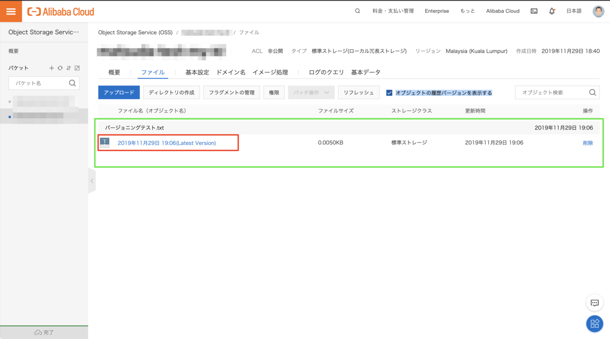This screenshot has width=610, height=339.
Task: Open the Alibaba Cloud top bar menu
Action: 503,11
